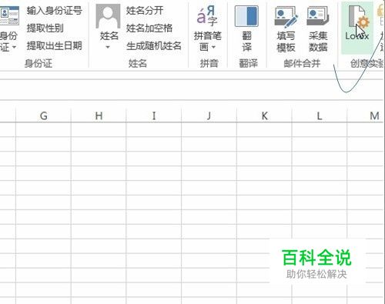Choose 姓名加空格 command
Screen dimensions: 385x304
149,28
